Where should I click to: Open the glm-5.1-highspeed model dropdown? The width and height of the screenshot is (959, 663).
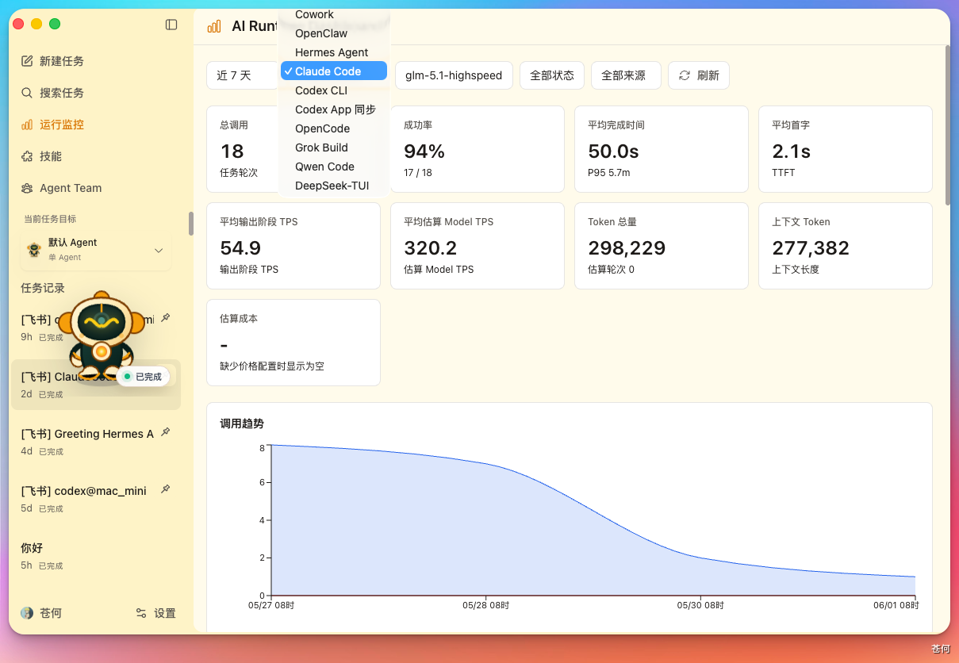[x=454, y=75]
